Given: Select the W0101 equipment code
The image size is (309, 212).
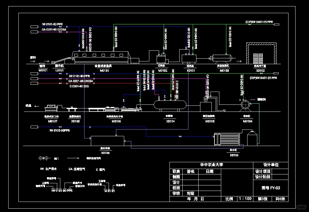Looking at the screenshot, I should point(43,70).
